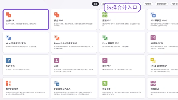The width and height of the screenshot is (178, 100).
Task: Open the 修复 PDF title
Action: [107, 89]
